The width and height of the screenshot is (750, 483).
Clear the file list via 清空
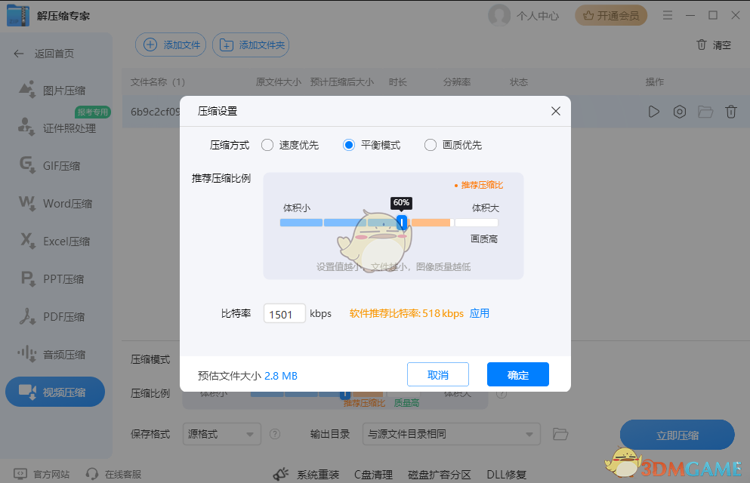click(715, 45)
